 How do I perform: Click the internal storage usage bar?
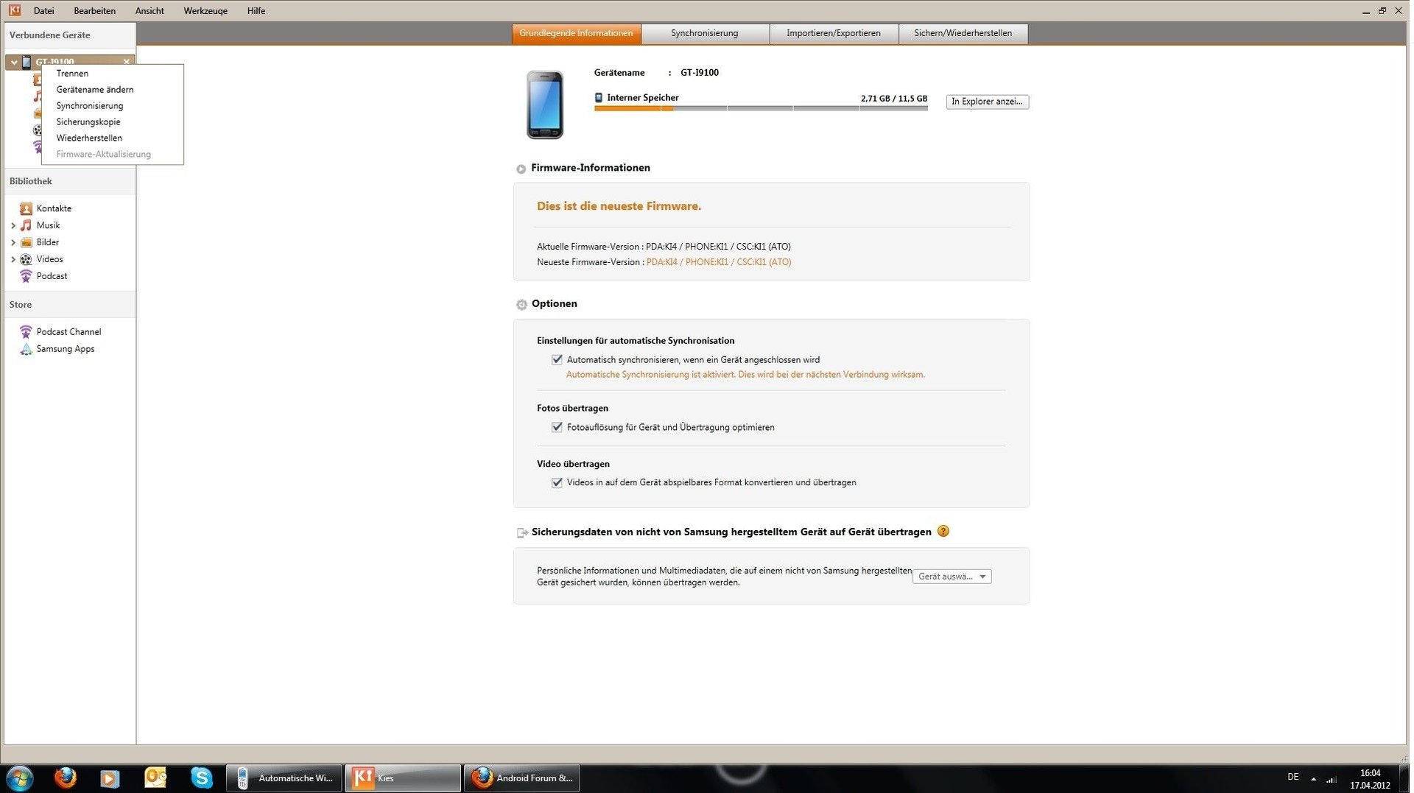[761, 108]
